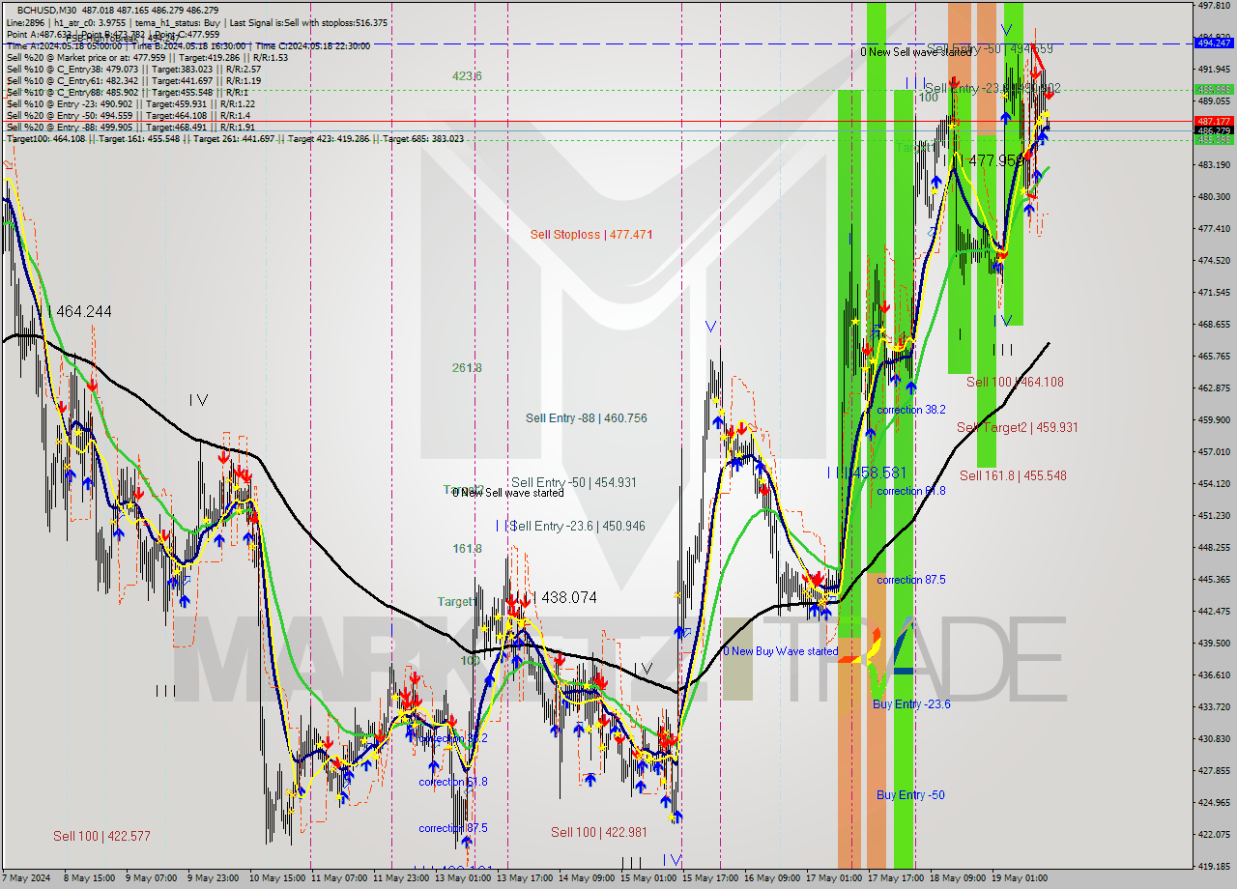Click the 458.581 wave price label

tap(878, 473)
